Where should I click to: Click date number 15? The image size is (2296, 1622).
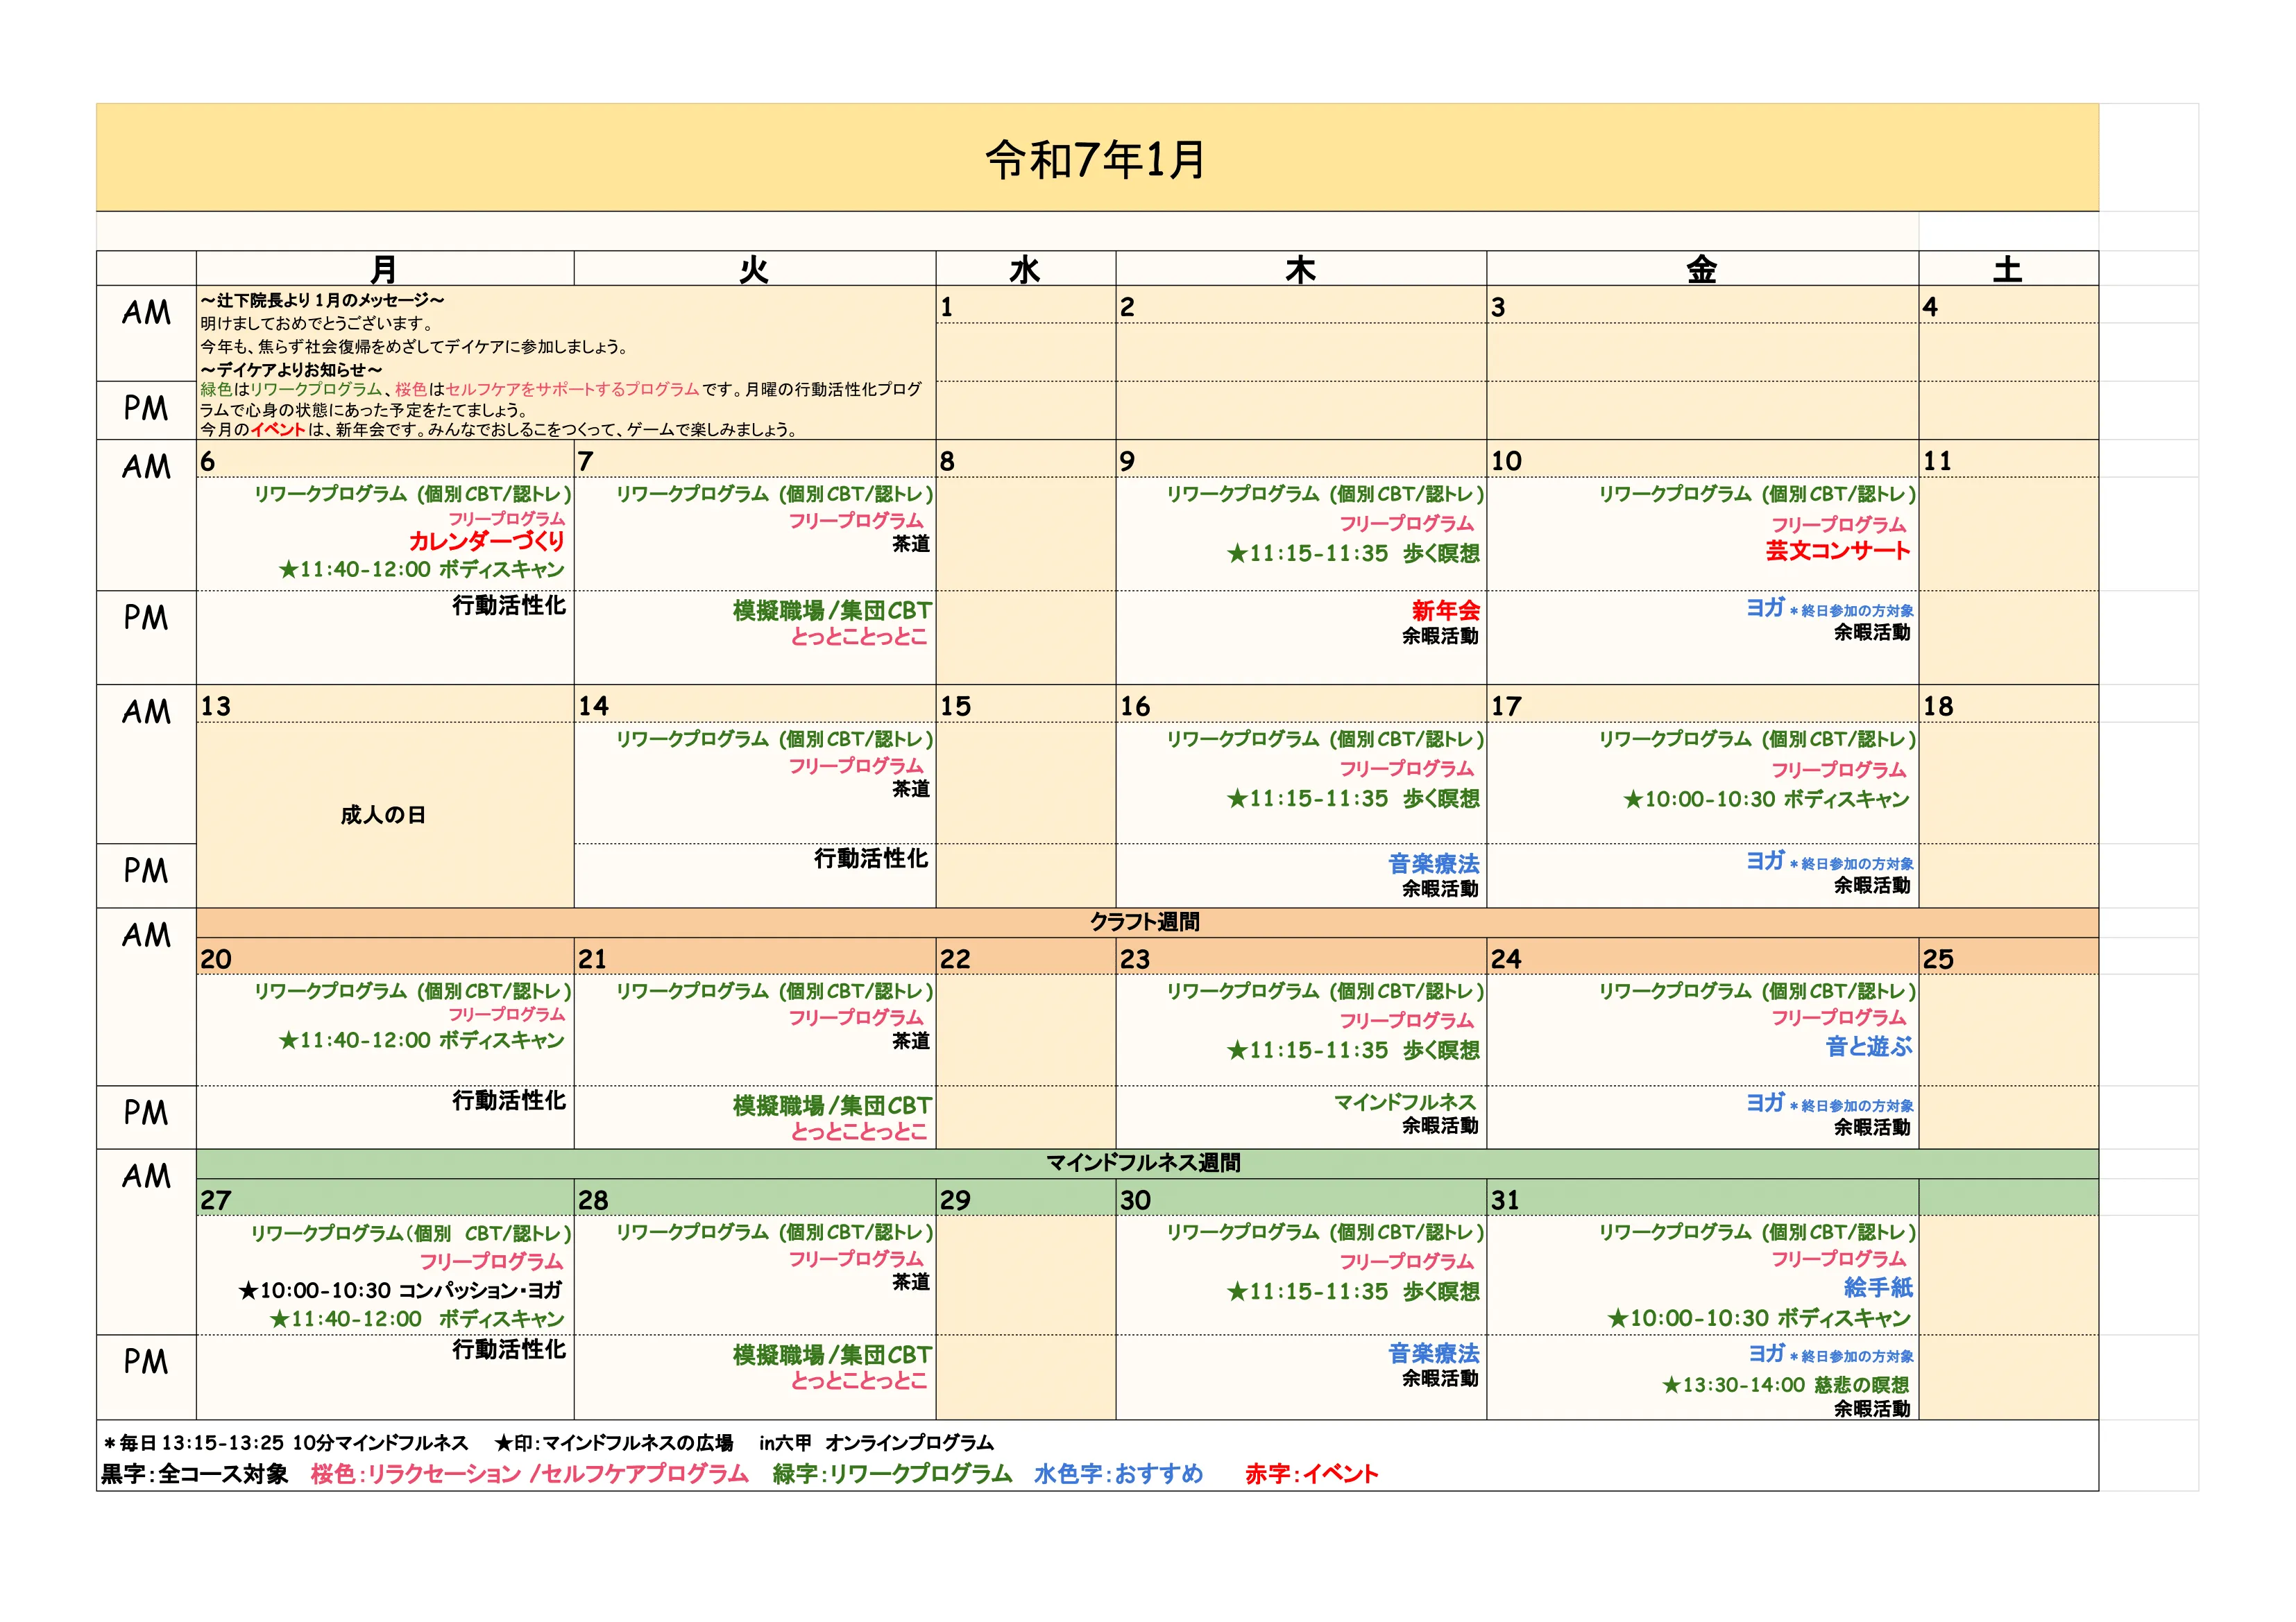pos(955,707)
